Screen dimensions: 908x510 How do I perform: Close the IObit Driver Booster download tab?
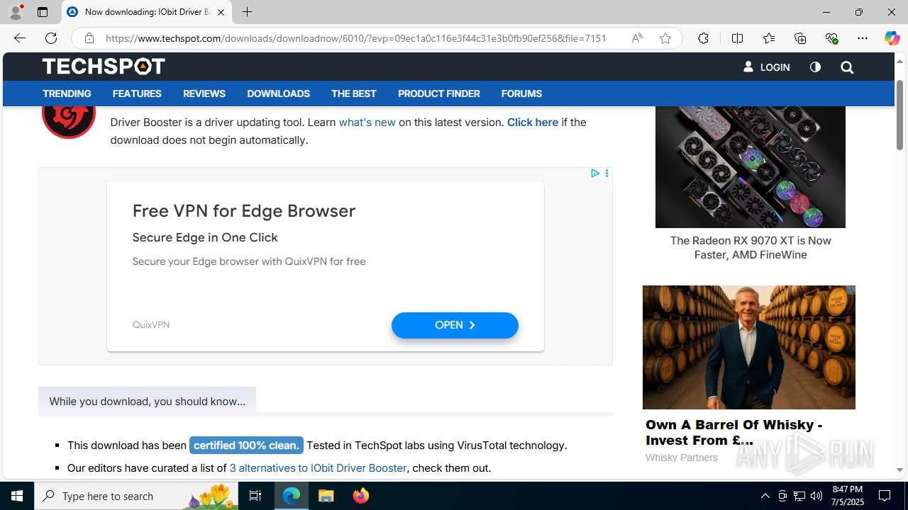[221, 12]
